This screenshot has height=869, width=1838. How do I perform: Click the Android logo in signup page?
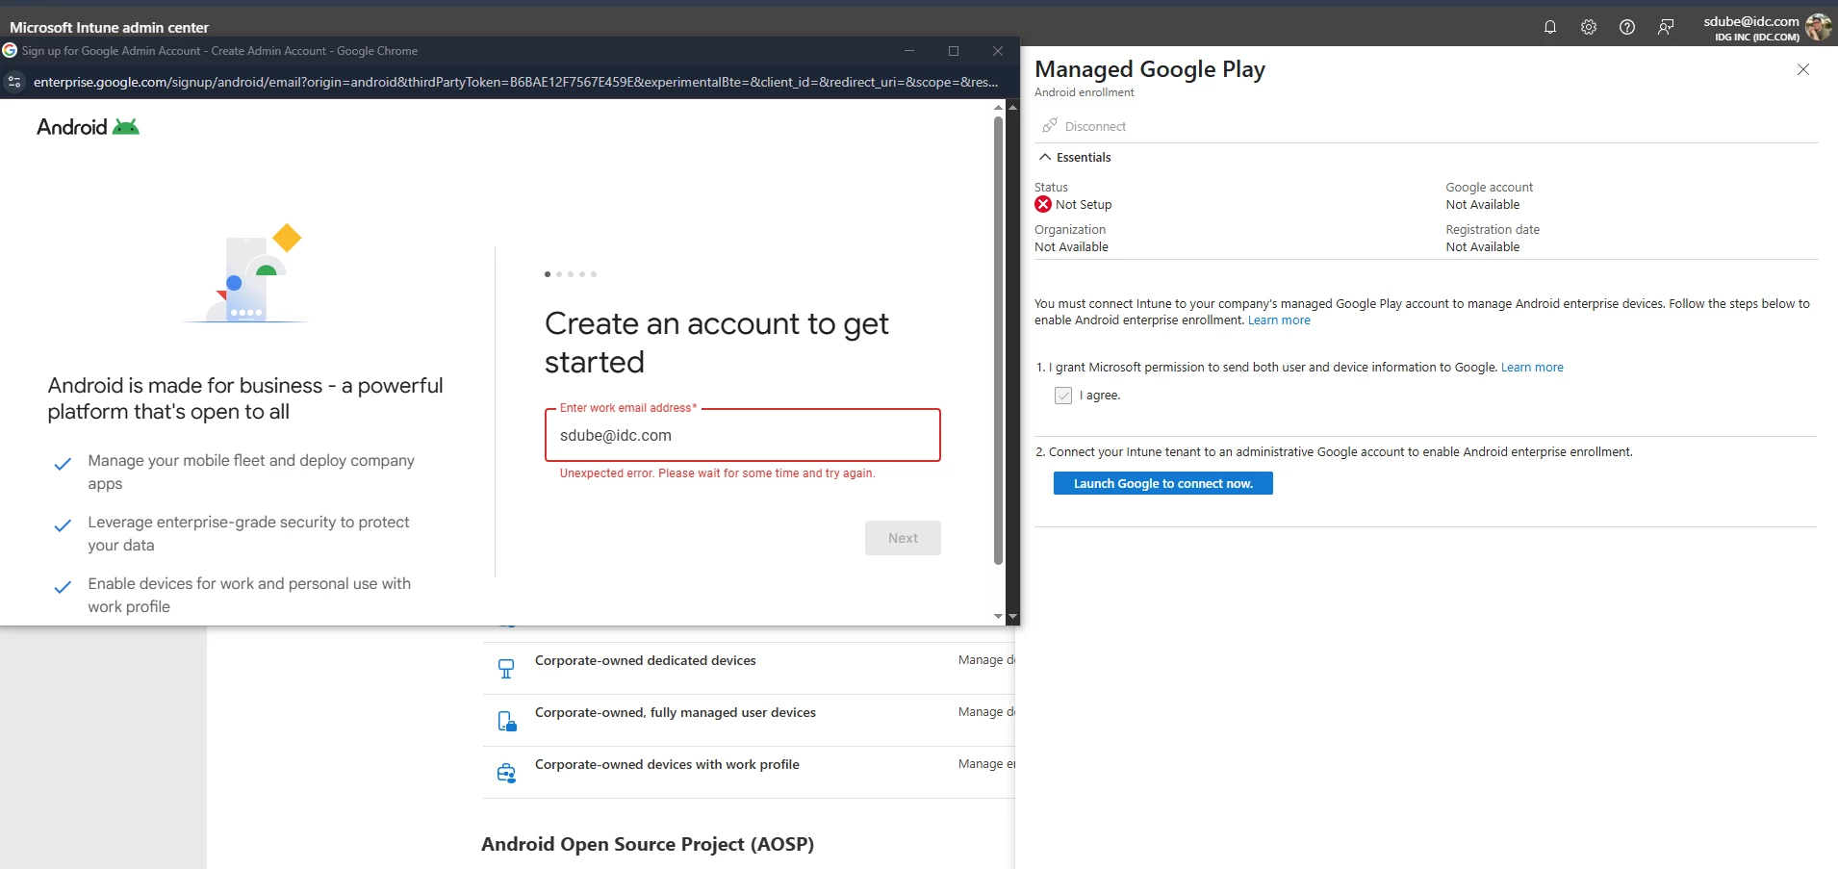[88, 127]
